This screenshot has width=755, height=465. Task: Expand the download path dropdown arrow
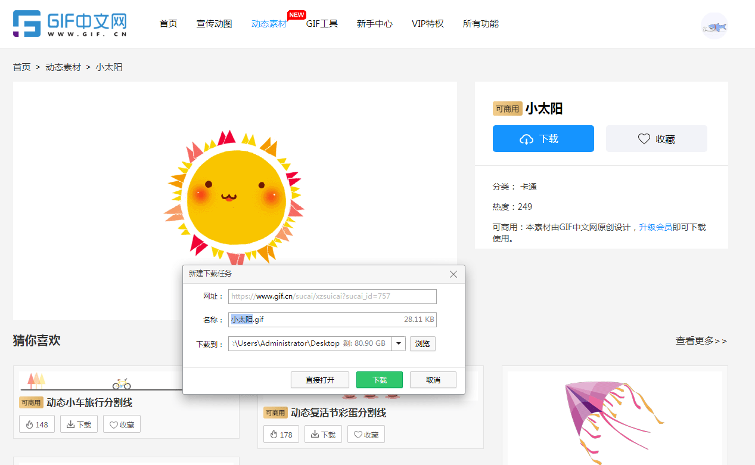(399, 343)
